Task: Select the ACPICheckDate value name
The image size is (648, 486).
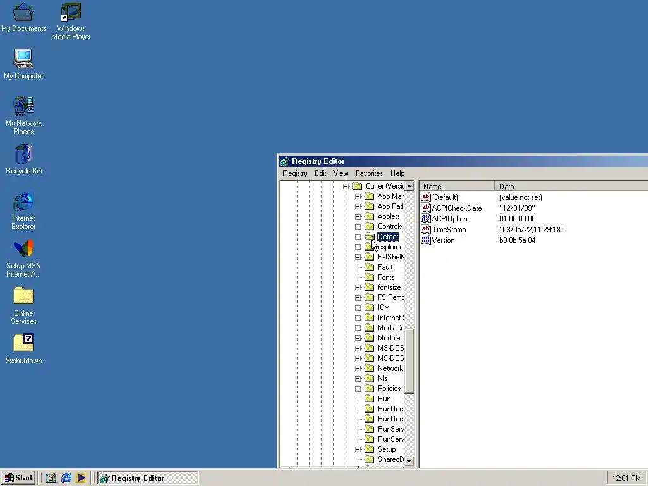Action: click(457, 208)
